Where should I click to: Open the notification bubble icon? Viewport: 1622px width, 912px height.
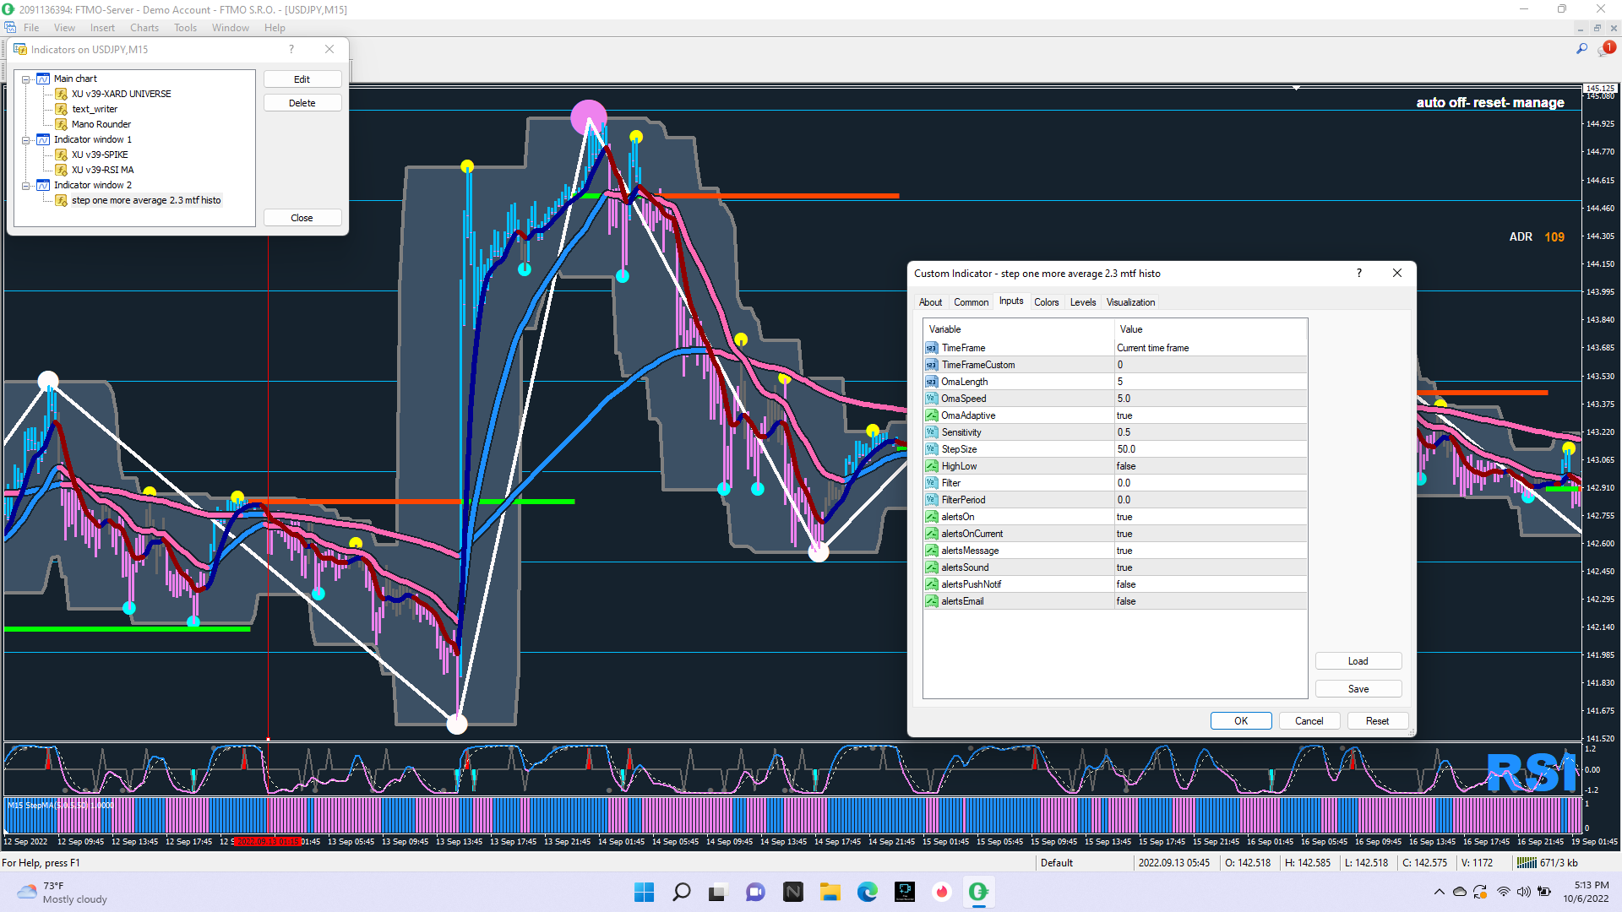[x=1604, y=49]
